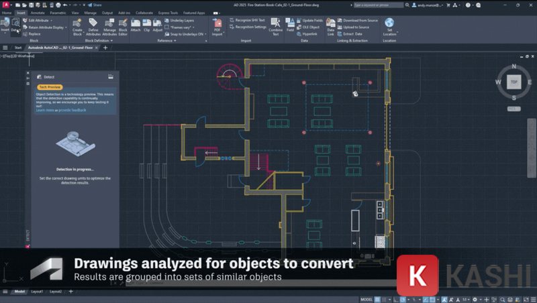The height and width of the screenshot is (303, 537).
Task: Click the Create Block icon
Action: (x=77, y=27)
